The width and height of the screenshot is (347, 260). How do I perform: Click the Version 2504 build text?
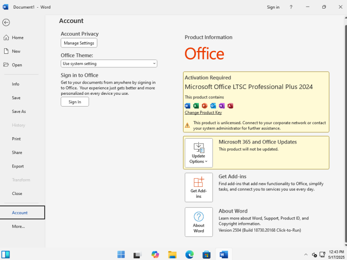[x=260, y=230]
